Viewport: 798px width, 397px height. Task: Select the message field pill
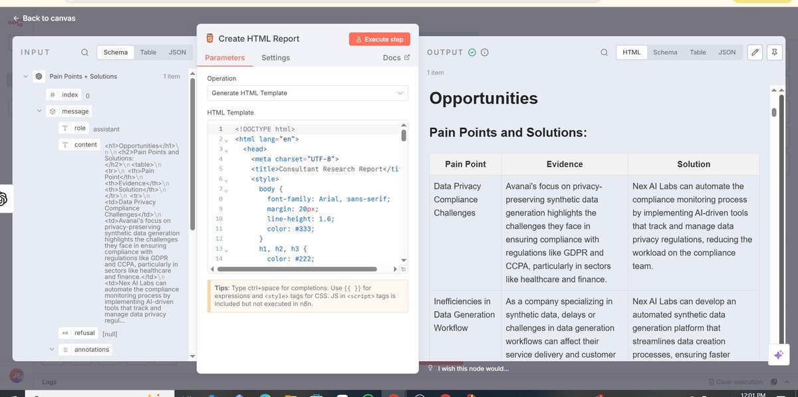pos(68,112)
